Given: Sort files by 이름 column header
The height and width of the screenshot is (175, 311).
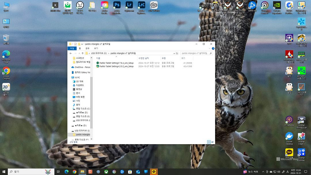Looking at the screenshot, I should 116,58.
